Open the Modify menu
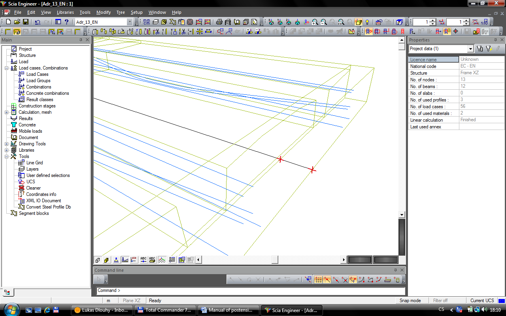Image resolution: width=506 pixels, height=316 pixels. tap(104, 12)
